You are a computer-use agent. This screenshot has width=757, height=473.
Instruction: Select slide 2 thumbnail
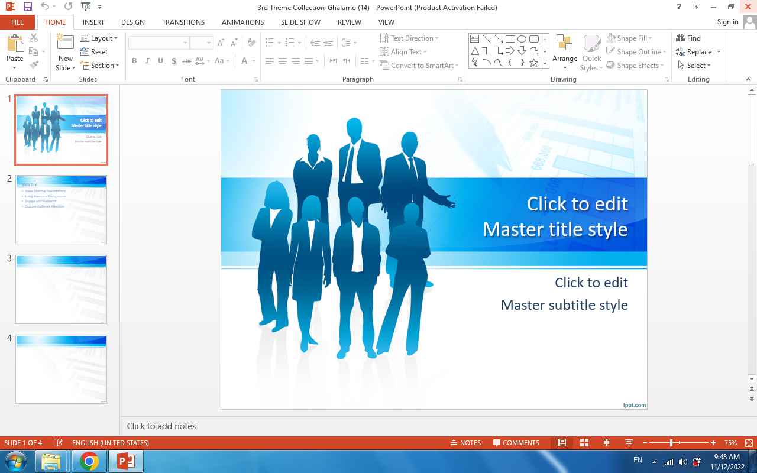coord(61,209)
